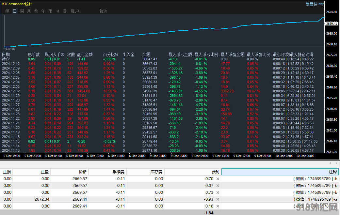This screenshot has width=340, height=215.
Task: Click the X next to 0.18 profit
Action: pyautogui.click(x=218, y=206)
